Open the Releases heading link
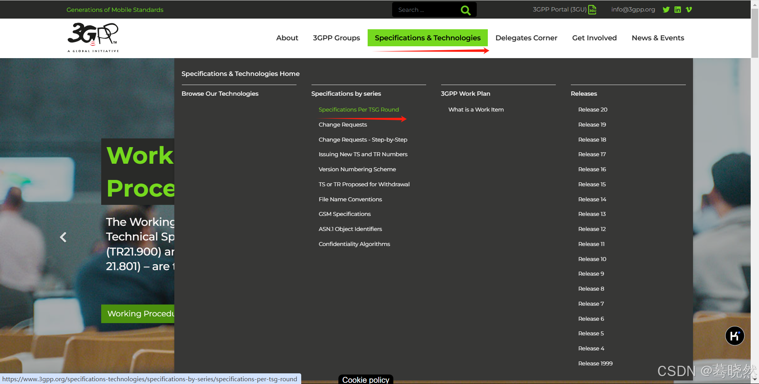The height and width of the screenshot is (384, 759). click(x=584, y=94)
